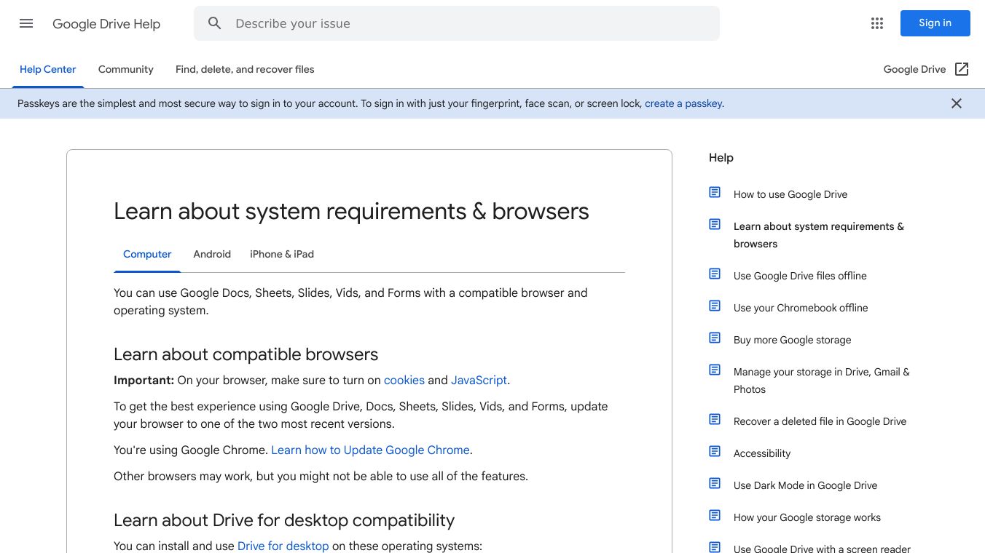This screenshot has width=985, height=553.
Task: Switch to the Android tab
Action: pos(212,254)
